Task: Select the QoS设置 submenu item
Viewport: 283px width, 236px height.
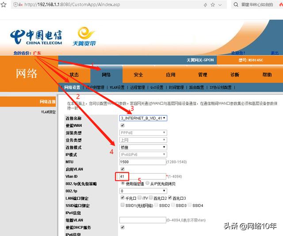Action: coord(157,88)
